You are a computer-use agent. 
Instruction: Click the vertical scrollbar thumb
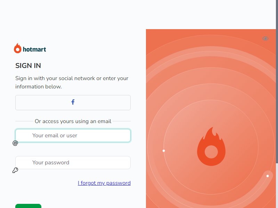click(277, 81)
